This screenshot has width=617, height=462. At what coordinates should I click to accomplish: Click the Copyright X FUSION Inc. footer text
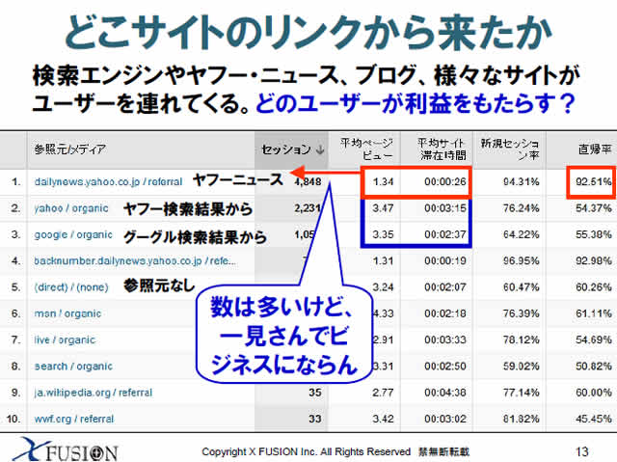coord(335,451)
